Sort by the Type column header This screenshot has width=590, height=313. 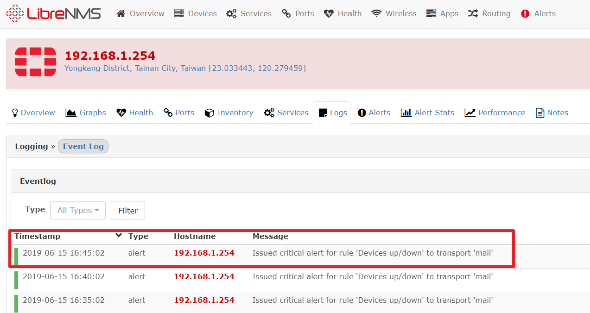pyautogui.click(x=138, y=236)
